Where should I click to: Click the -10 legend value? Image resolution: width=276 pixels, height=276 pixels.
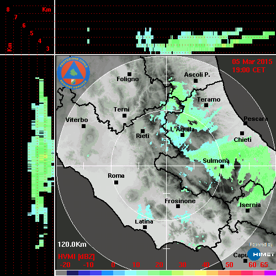(x=88, y=265)
